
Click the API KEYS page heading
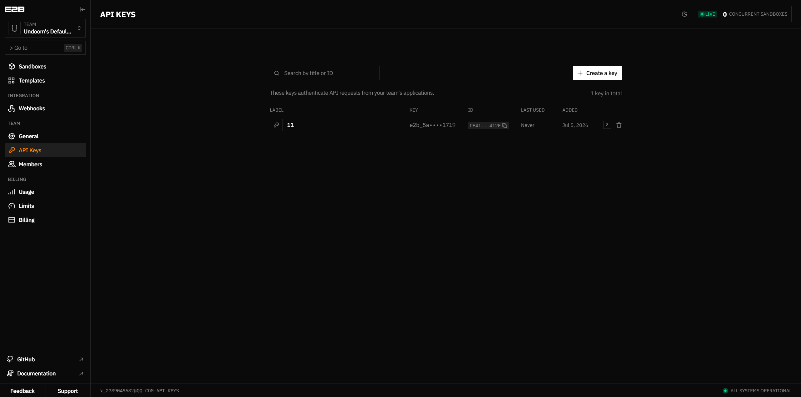(x=118, y=14)
